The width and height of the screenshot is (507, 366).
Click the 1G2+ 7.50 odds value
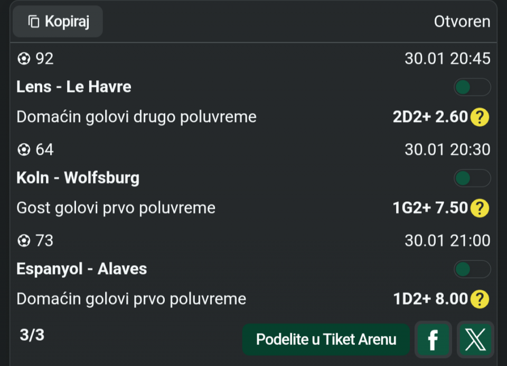tap(430, 208)
